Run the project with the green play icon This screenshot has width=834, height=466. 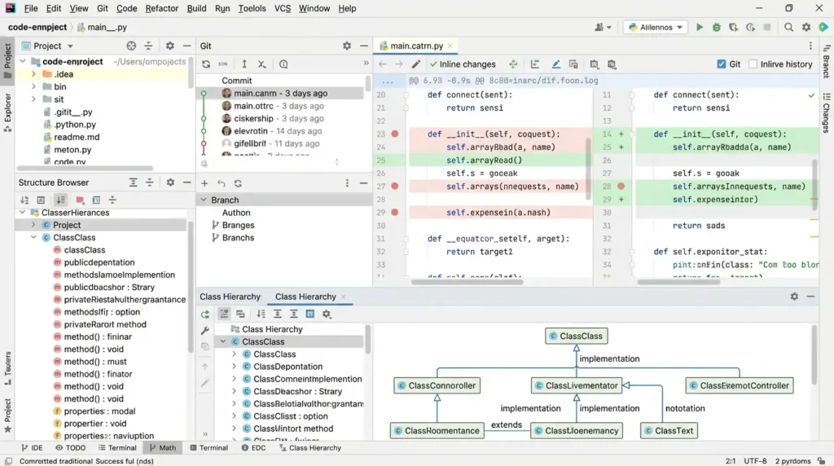(x=700, y=27)
